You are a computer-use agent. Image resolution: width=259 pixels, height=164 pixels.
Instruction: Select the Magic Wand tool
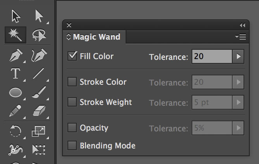click(16, 35)
